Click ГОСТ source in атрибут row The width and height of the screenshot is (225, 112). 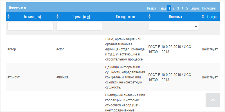coord(170,77)
